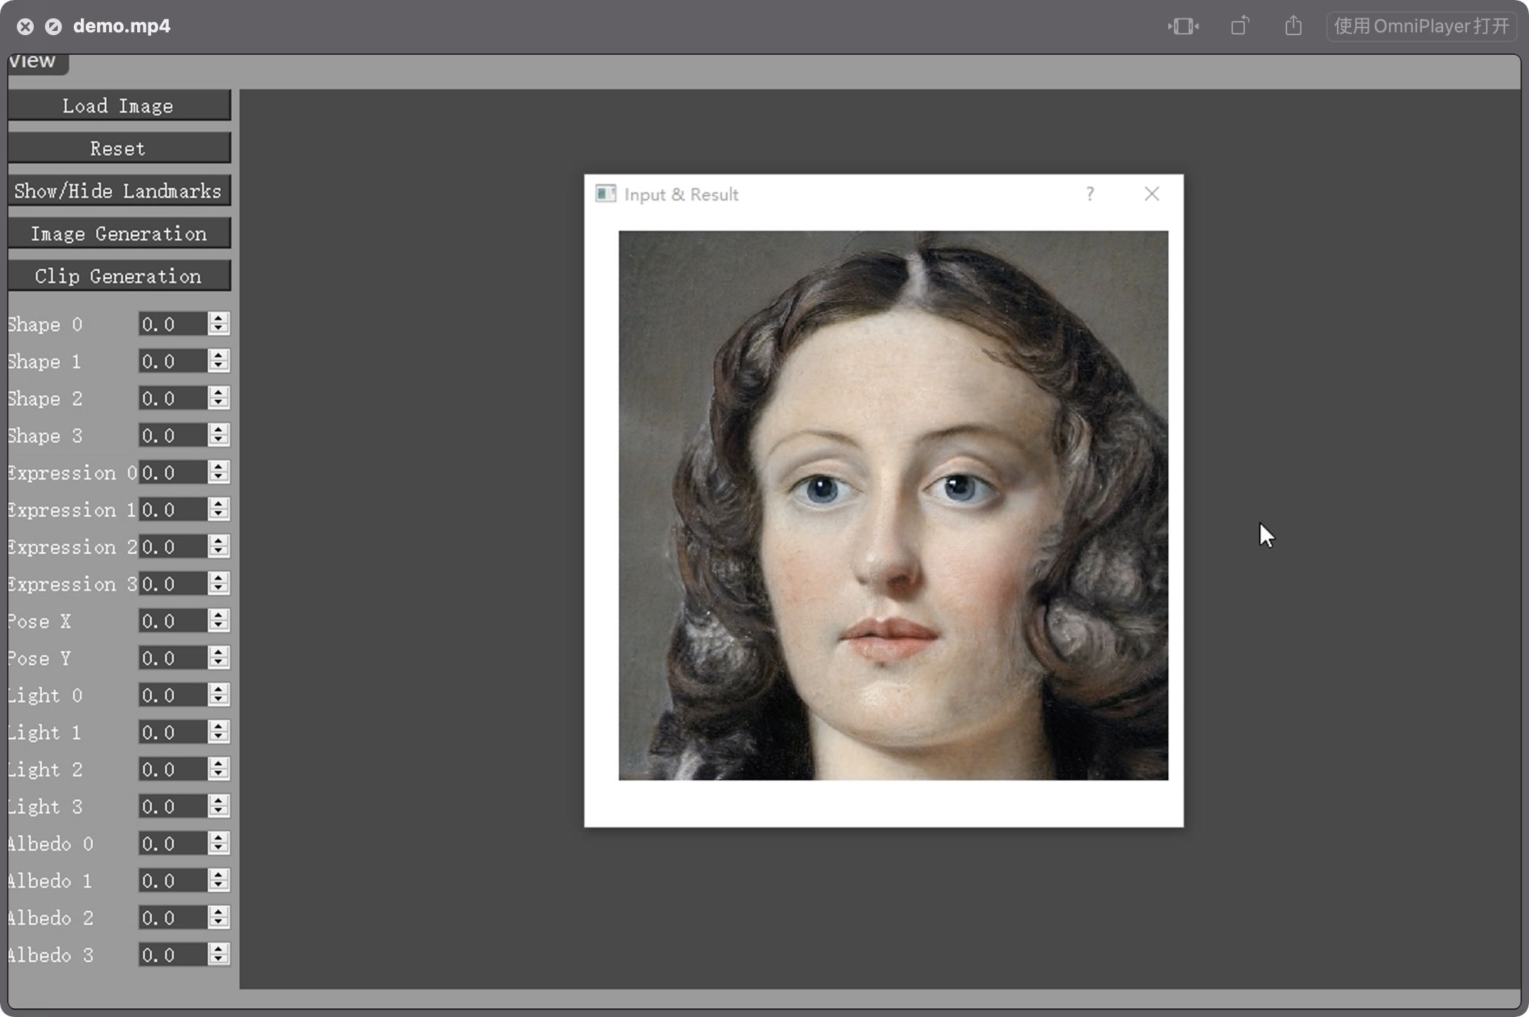Image resolution: width=1529 pixels, height=1017 pixels.
Task: Close the Input & Result dialog
Action: tap(1151, 193)
